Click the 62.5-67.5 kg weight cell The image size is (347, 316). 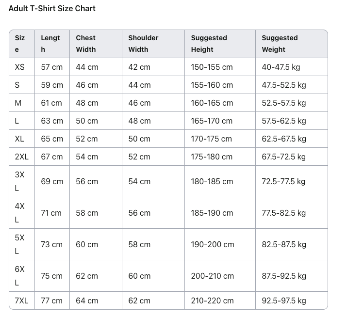pos(284,139)
